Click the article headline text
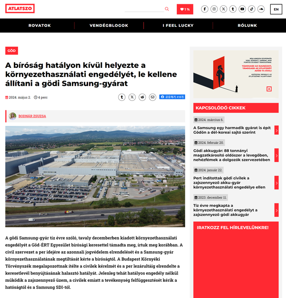This screenshot has height=298, width=286. 91,74
